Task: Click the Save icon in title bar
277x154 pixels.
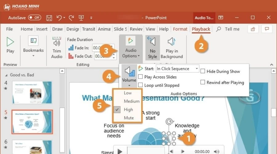Action: [x=49, y=18]
